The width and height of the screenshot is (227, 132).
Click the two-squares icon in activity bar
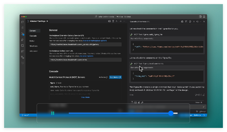click(23, 57)
